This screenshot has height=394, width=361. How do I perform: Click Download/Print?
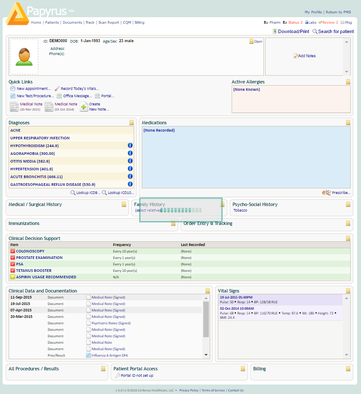(291, 31)
